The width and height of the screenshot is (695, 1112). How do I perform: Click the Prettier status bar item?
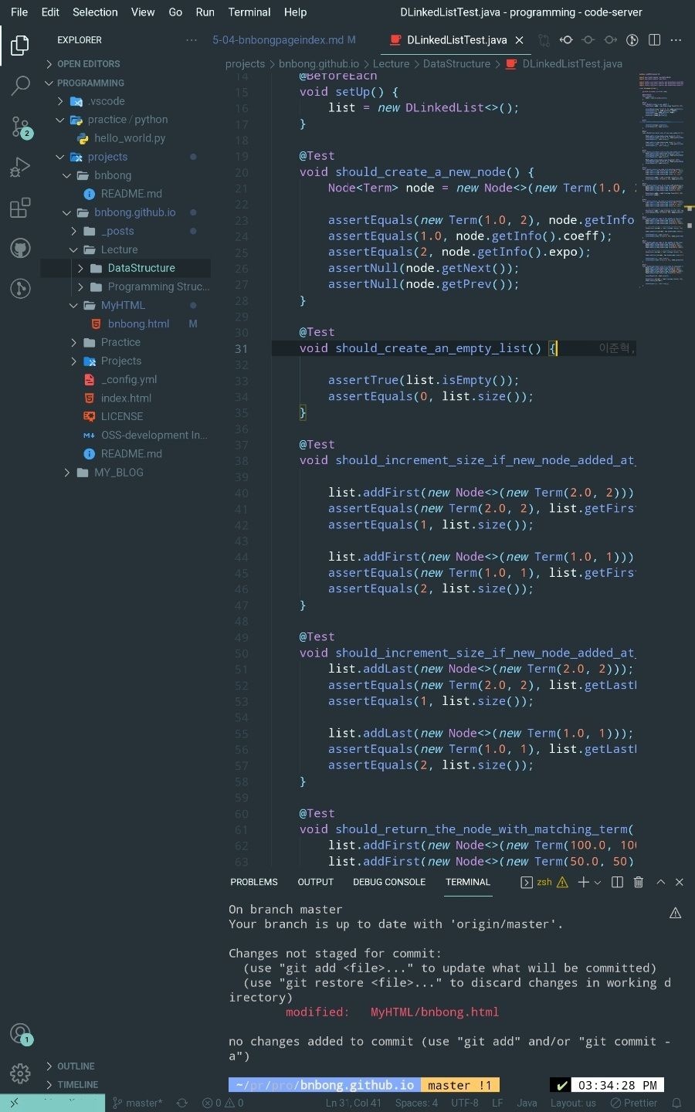(x=634, y=1104)
